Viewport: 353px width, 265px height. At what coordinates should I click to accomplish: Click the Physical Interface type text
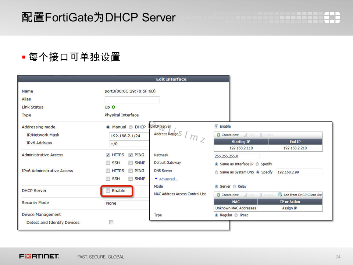[122, 115]
